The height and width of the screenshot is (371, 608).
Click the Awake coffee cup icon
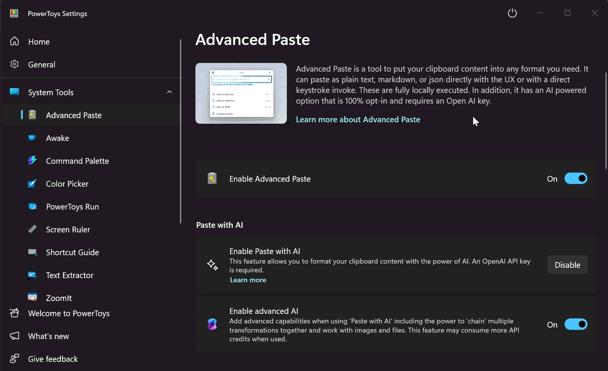tap(32, 138)
